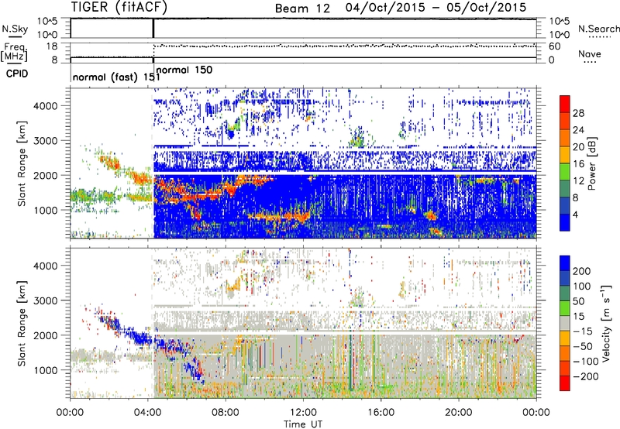Image resolution: width=620 pixels, height=429 pixels.
Task: Pick the red segment of Velocity color bar
Action: (565, 383)
